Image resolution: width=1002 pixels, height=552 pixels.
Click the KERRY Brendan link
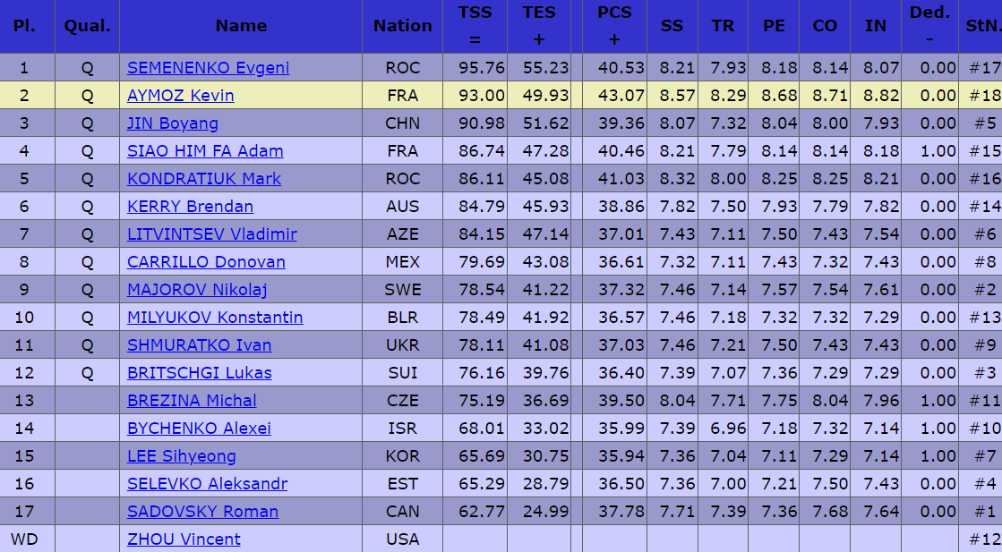tap(190, 207)
